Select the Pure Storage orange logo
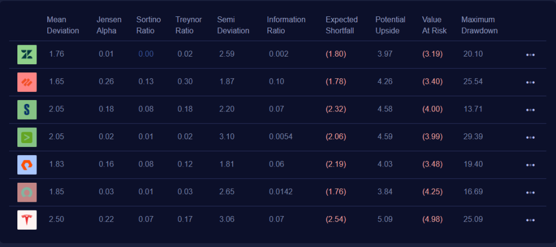The image size is (556, 247). pos(27,165)
